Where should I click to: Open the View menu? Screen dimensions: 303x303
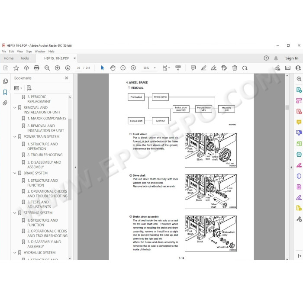pos(20,52)
